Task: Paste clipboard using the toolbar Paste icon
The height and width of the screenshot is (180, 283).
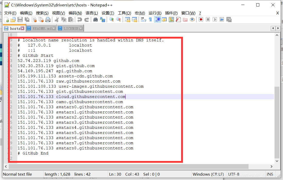Action: 71,20
